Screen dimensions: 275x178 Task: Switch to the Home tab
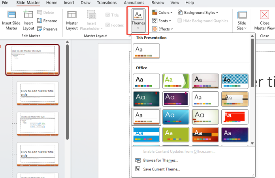[52, 3]
